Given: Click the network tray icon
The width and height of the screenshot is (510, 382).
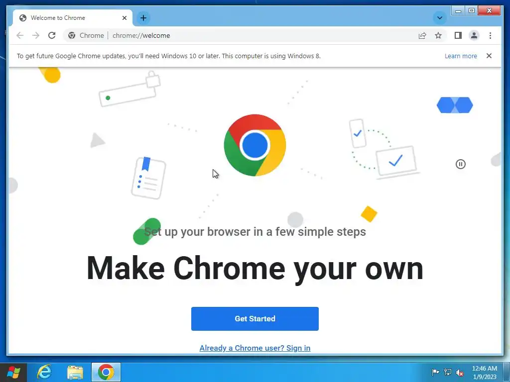Looking at the screenshot, I should [x=448, y=372].
